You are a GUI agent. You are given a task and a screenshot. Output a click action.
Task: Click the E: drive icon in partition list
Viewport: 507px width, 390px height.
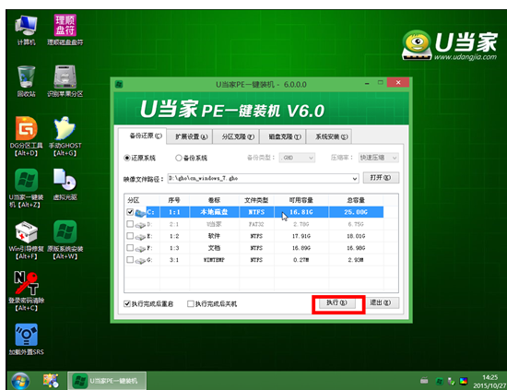coord(140,237)
